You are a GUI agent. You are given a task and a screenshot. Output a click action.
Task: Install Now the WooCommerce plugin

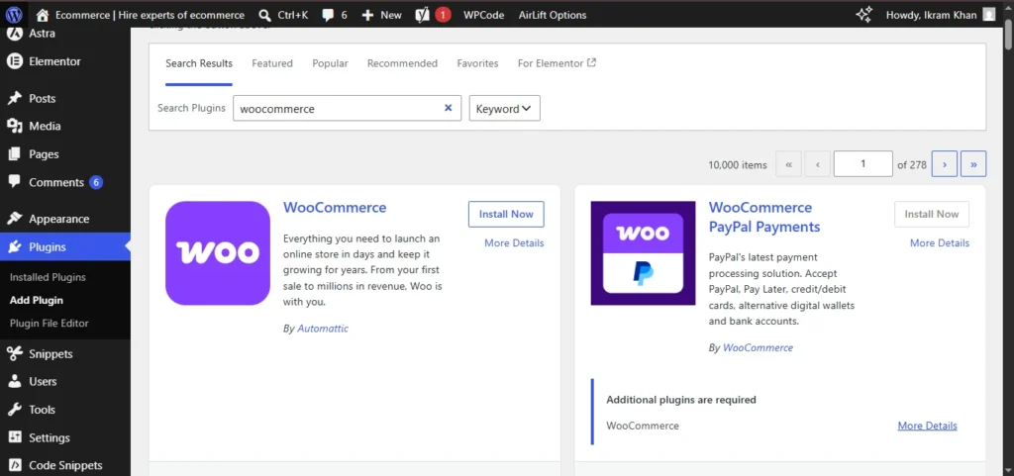(506, 214)
